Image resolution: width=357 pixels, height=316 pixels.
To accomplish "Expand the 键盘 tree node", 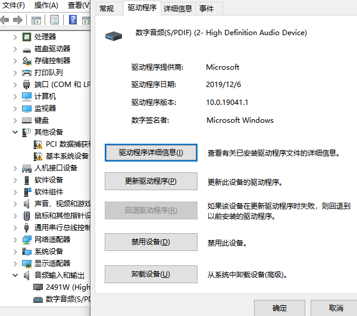I will (15, 120).
